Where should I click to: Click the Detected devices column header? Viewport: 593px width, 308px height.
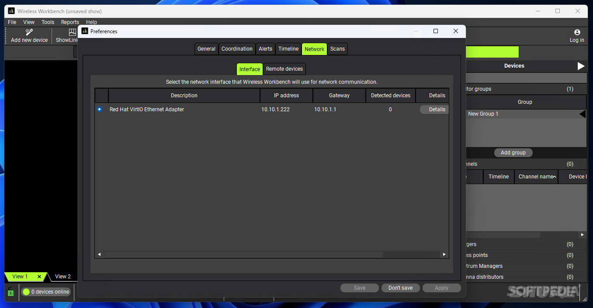point(391,96)
